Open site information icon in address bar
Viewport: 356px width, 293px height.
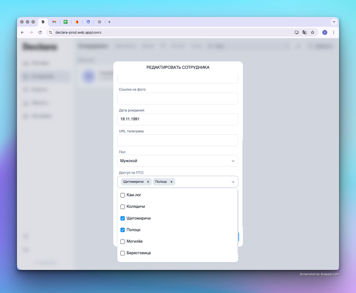[51, 33]
